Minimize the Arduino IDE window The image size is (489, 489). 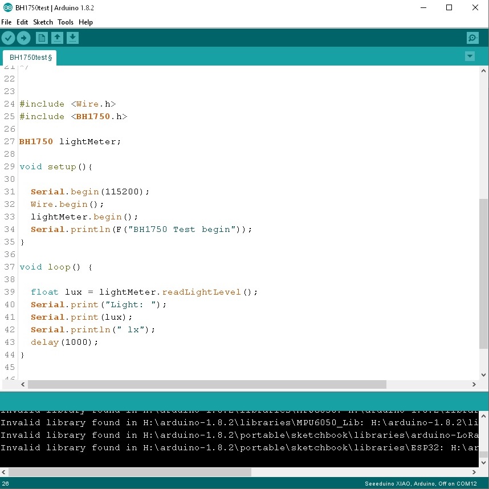point(423,7)
